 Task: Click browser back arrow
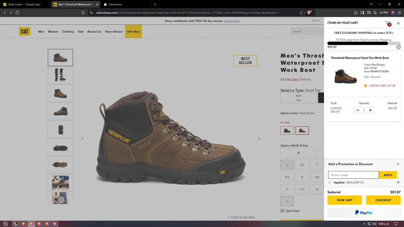pyautogui.click(x=5, y=13)
